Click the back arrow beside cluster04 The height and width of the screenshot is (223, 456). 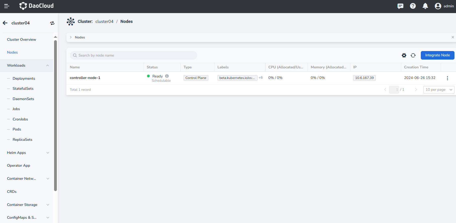coord(5,23)
